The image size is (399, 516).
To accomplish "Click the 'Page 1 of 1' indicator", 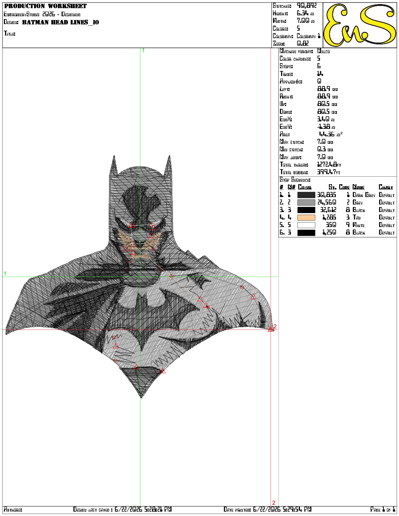I will coord(383,509).
